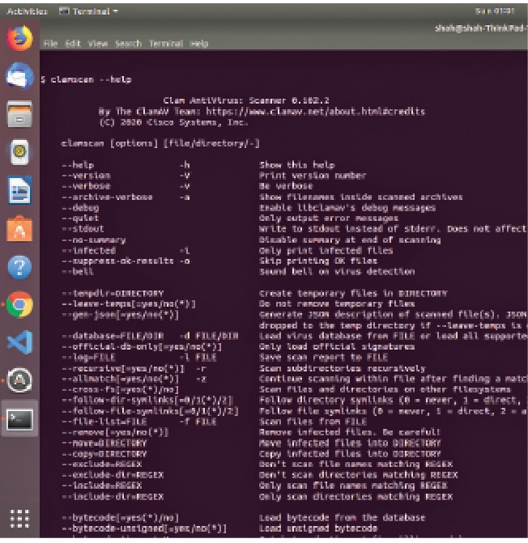Open the Files manager icon

[19, 114]
